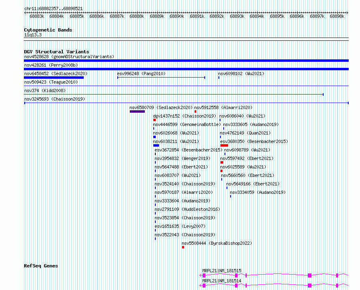The width and height of the screenshot is (360, 290).
Task: Select MRPL21|NM_181514 gene label
Action: click(x=222, y=281)
